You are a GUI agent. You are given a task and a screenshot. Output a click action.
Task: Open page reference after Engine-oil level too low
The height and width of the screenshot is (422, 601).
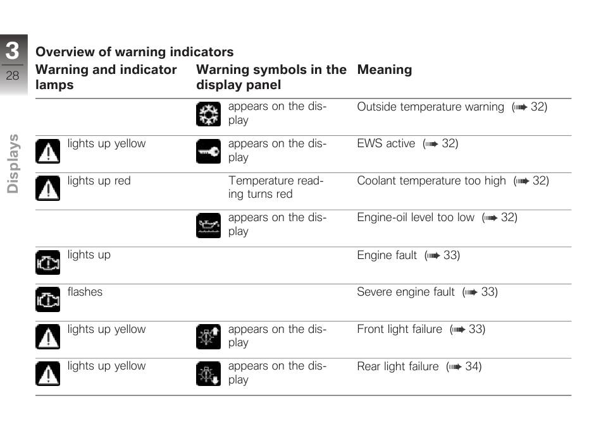pos(500,217)
